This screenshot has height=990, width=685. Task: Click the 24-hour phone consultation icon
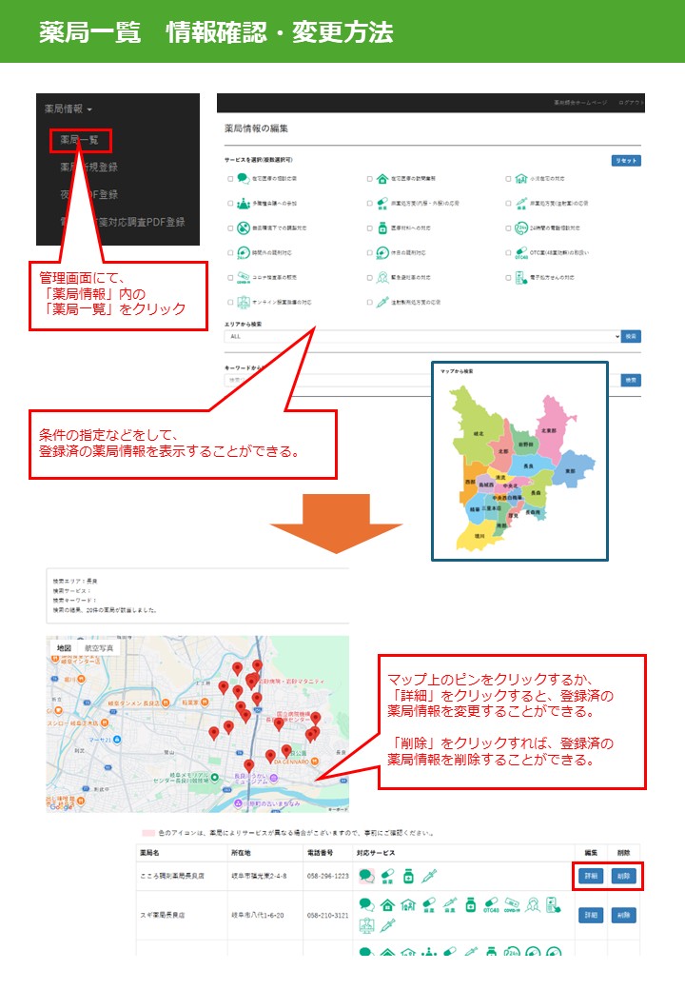[520, 228]
